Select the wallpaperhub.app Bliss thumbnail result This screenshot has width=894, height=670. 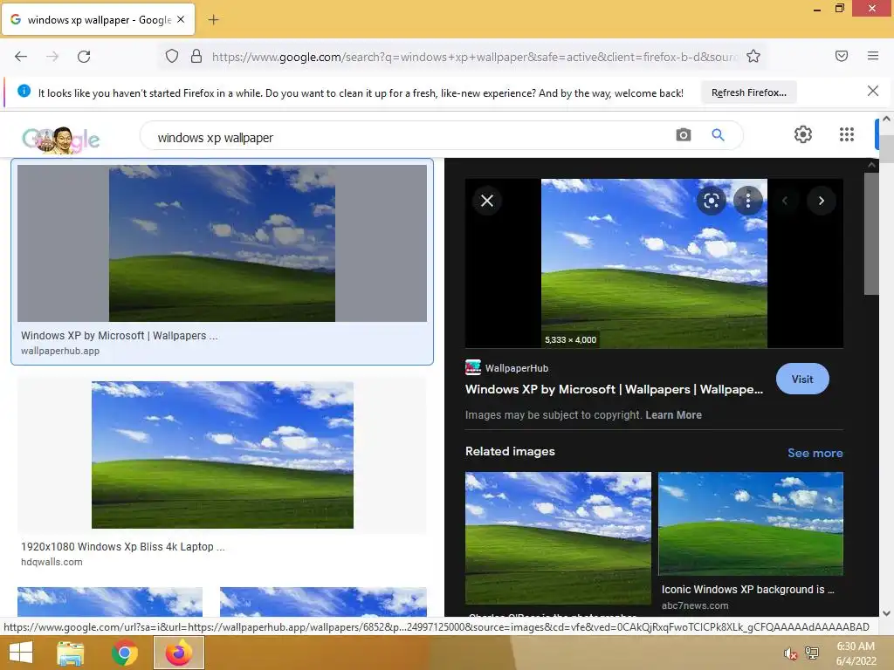tap(222, 243)
